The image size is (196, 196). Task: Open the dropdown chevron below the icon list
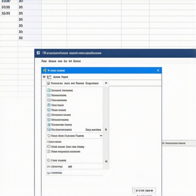pos(101,136)
